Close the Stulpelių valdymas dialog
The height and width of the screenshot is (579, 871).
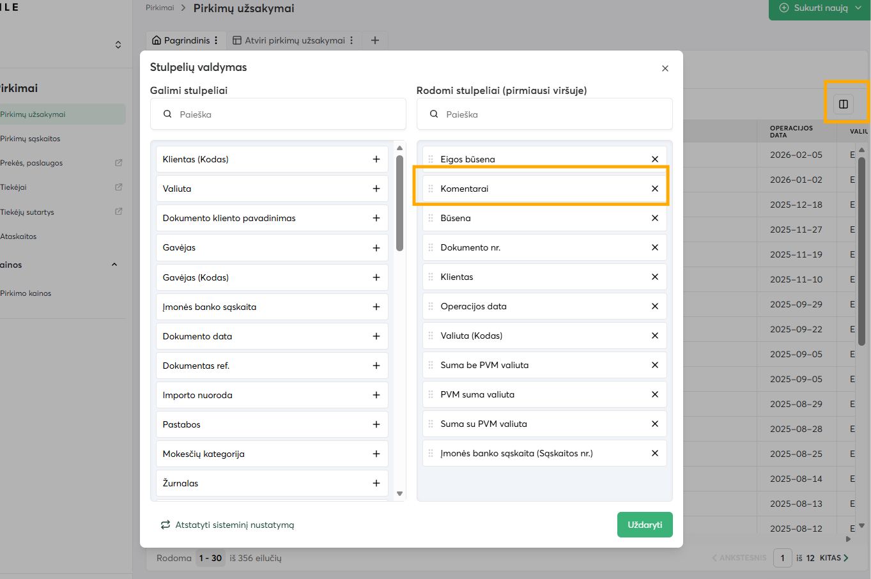pos(665,68)
